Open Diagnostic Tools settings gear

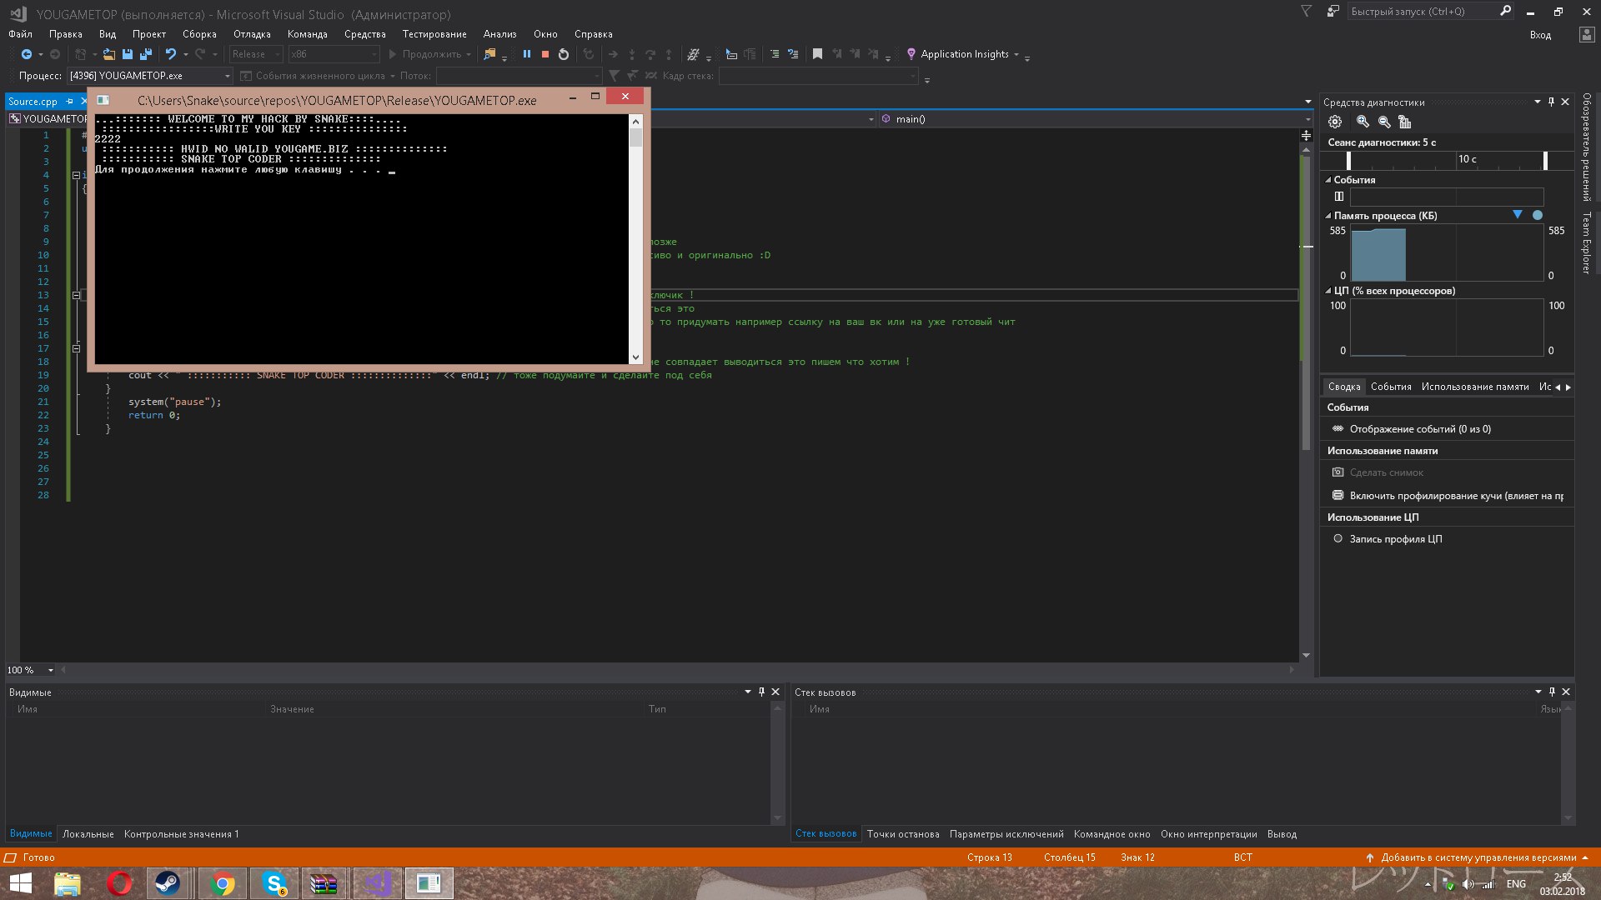1335,122
